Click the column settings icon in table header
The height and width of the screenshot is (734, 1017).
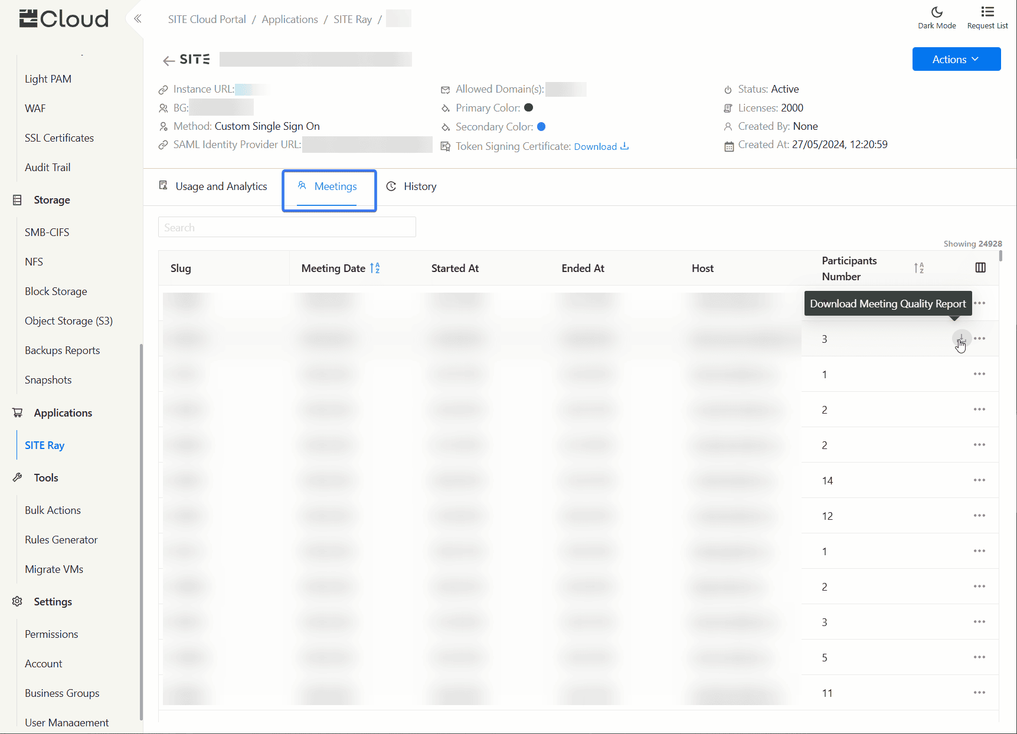980,268
